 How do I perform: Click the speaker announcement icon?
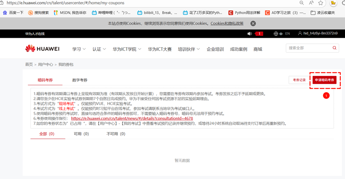pos(250,33)
